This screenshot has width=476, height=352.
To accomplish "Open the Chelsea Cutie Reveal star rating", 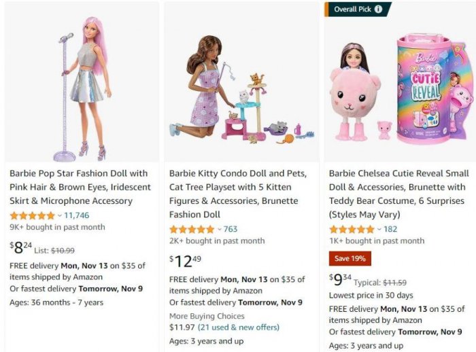I will click(x=352, y=229).
